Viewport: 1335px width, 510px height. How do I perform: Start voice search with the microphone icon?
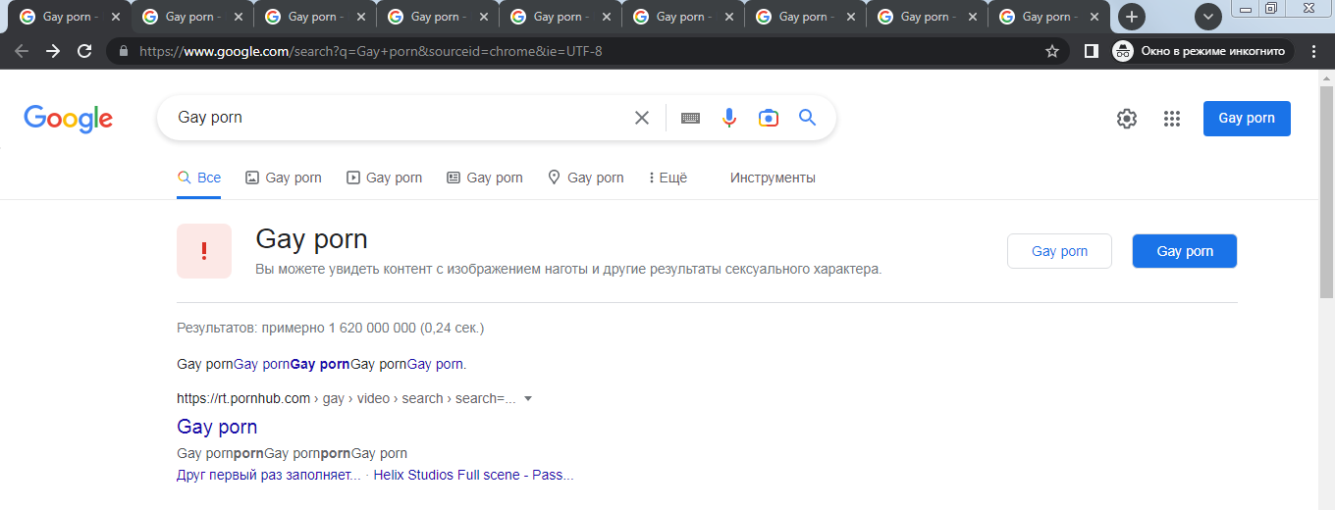[x=729, y=118]
